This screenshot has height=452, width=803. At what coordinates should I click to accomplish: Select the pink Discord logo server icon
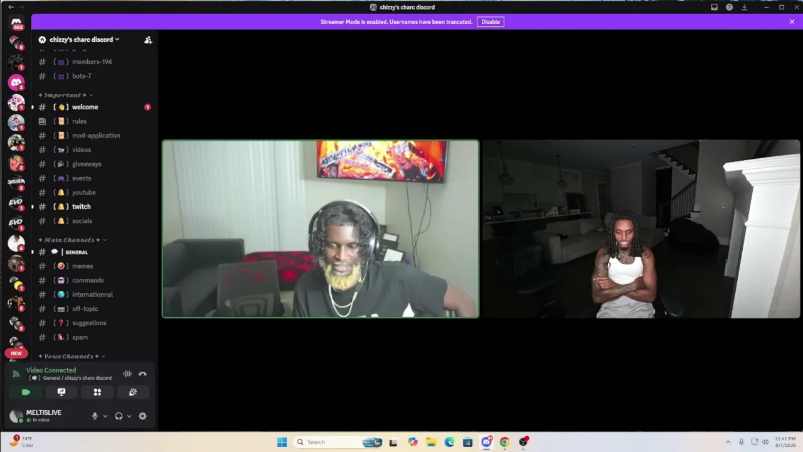click(x=16, y=82)
